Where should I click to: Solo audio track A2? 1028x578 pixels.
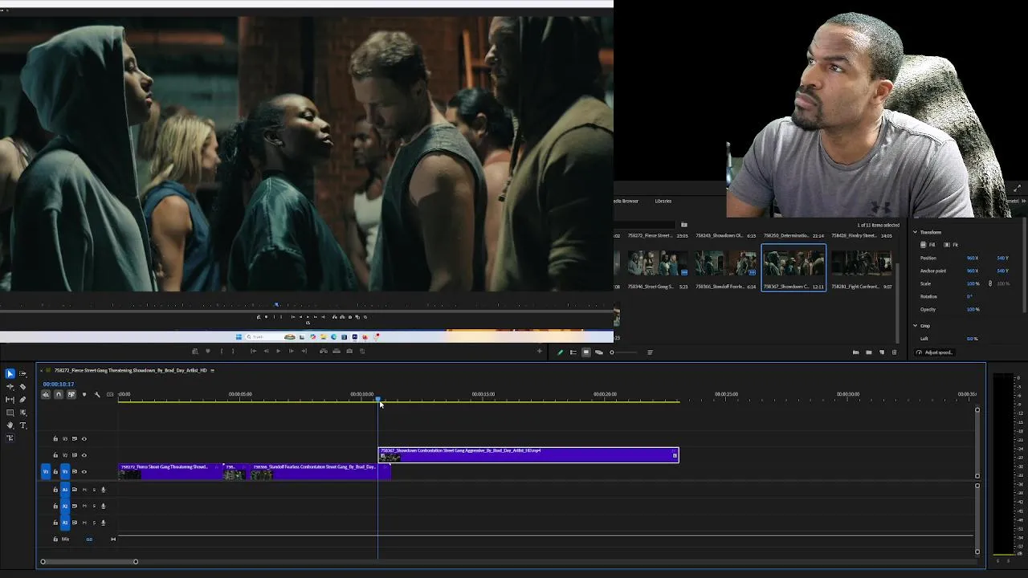click(x=94, y=506)
